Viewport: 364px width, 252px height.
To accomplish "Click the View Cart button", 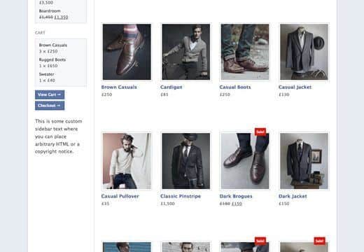I will click(50, 94).
